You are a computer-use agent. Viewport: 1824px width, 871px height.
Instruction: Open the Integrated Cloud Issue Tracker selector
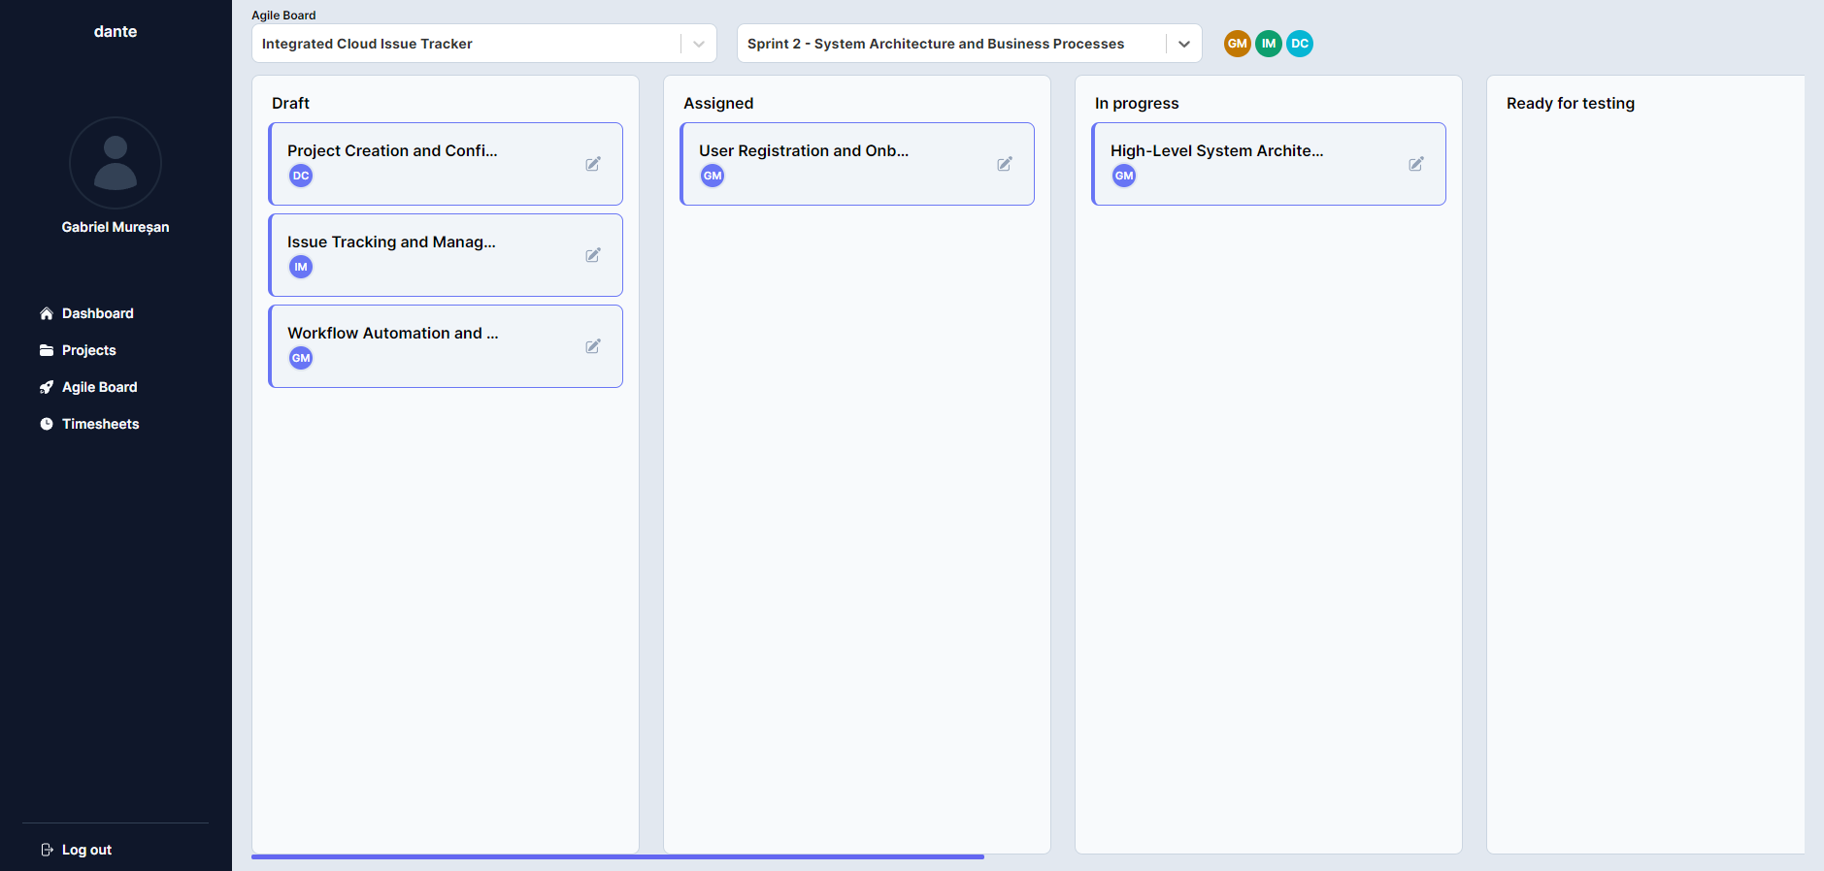pos(484,44)
